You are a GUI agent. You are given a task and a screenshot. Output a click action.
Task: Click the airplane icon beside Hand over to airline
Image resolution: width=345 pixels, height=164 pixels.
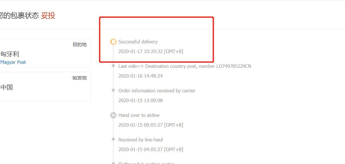113,115
